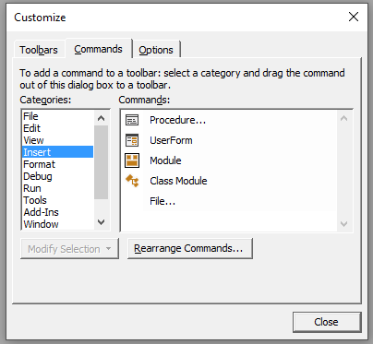
Task: Click the Close button
Action: [327, 322]
